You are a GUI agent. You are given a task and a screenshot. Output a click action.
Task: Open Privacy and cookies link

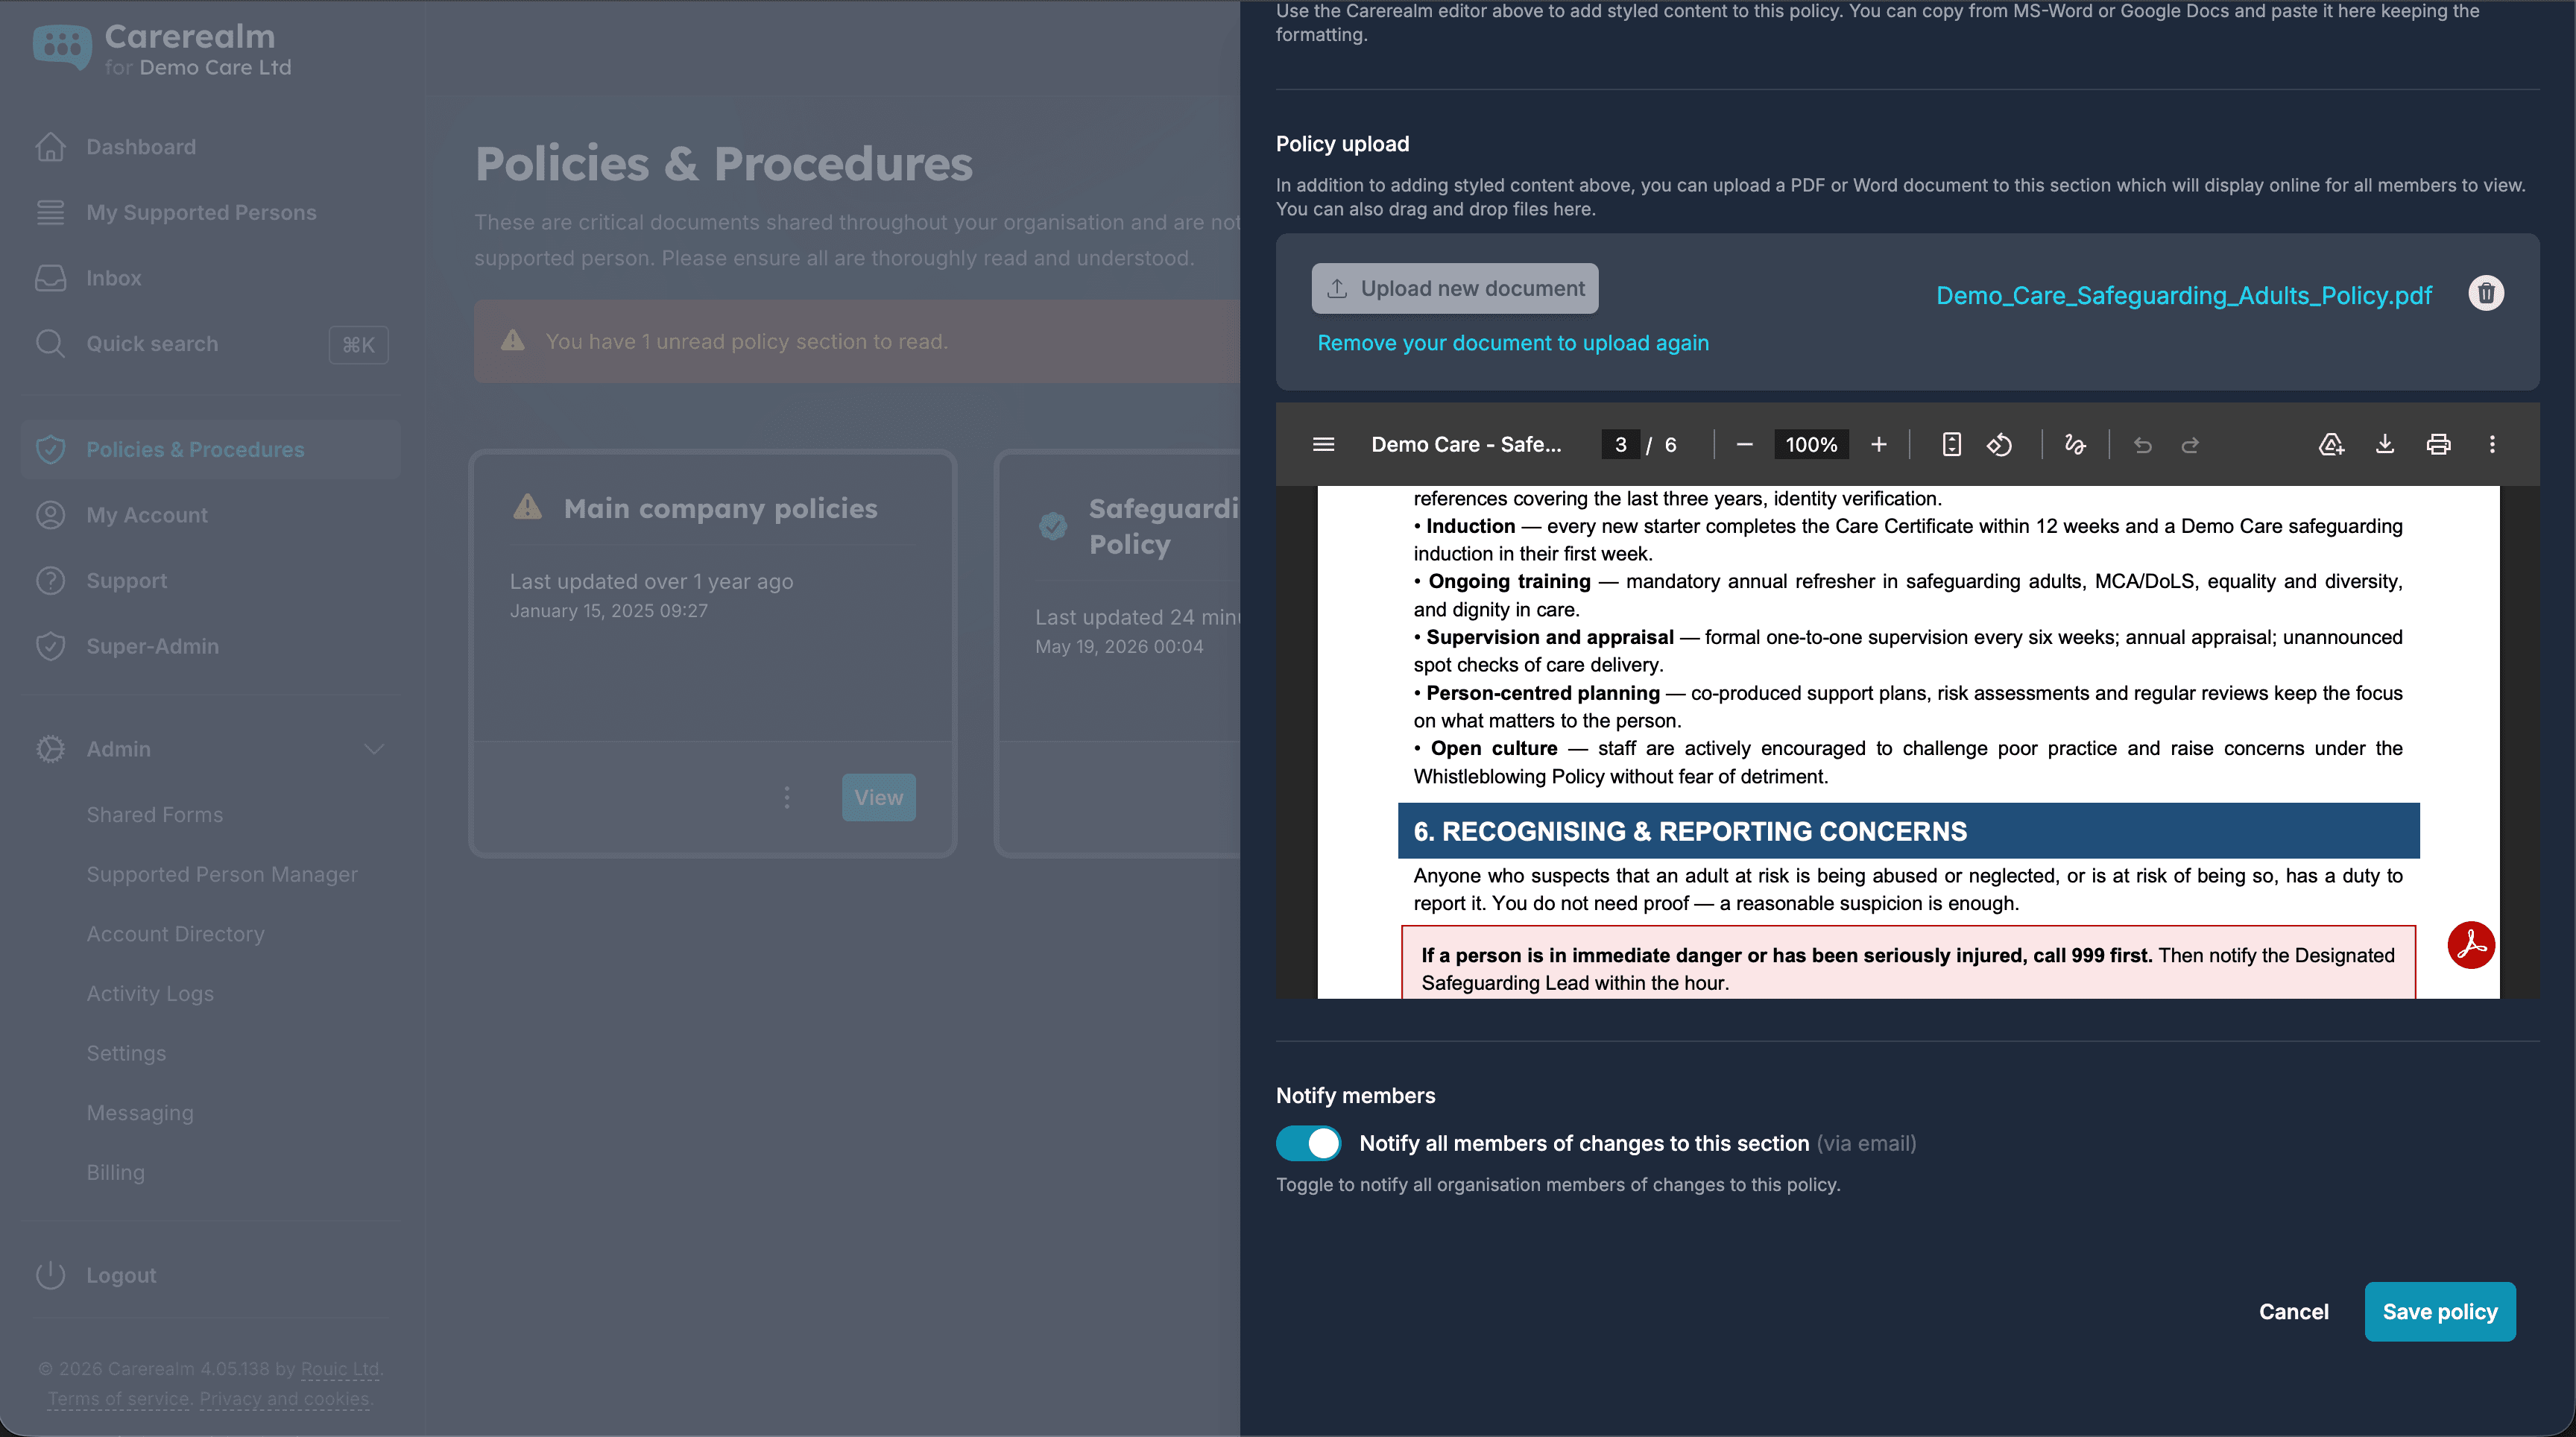(284, 1398)
